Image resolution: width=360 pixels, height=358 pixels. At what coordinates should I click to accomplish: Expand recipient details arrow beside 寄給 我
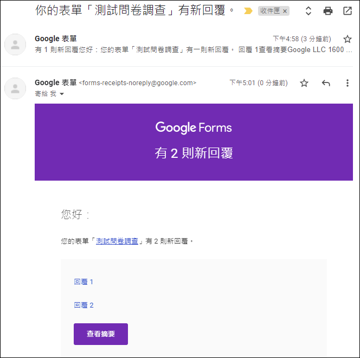62,94
